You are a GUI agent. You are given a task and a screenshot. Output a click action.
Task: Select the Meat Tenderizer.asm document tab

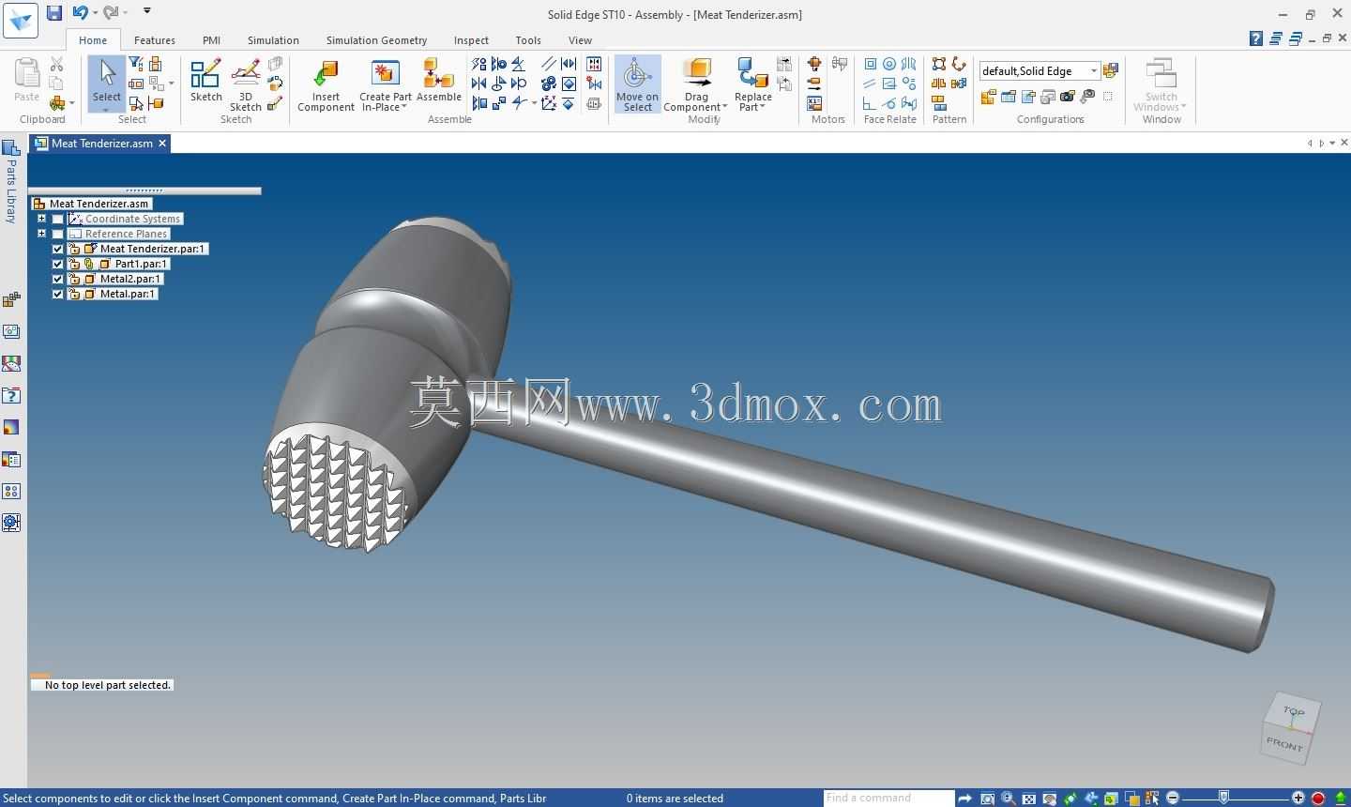[101, 144]
